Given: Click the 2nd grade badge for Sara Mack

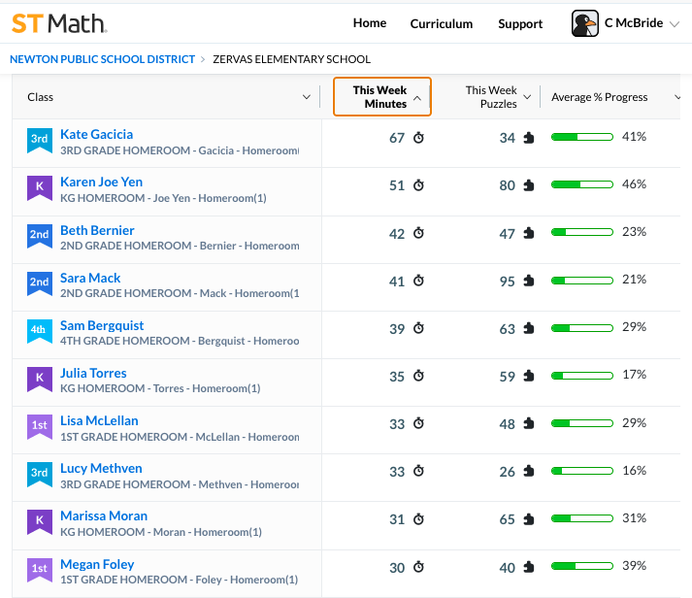Looking at the screenshot, I should (x=40, y=283).
